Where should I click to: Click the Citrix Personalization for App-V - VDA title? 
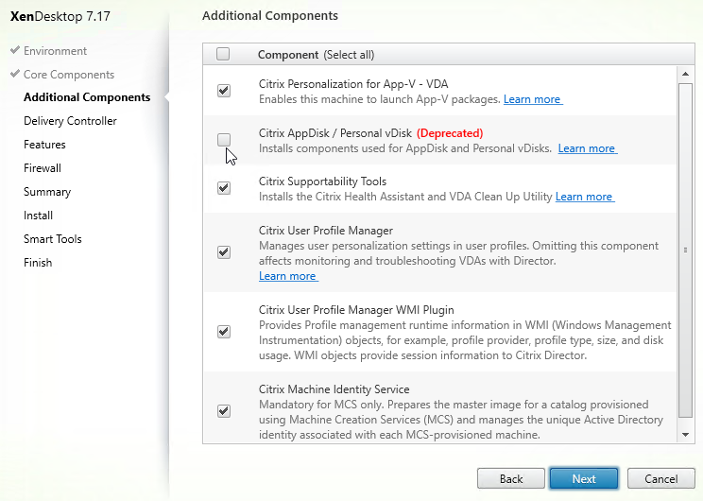tap(353, 84)
